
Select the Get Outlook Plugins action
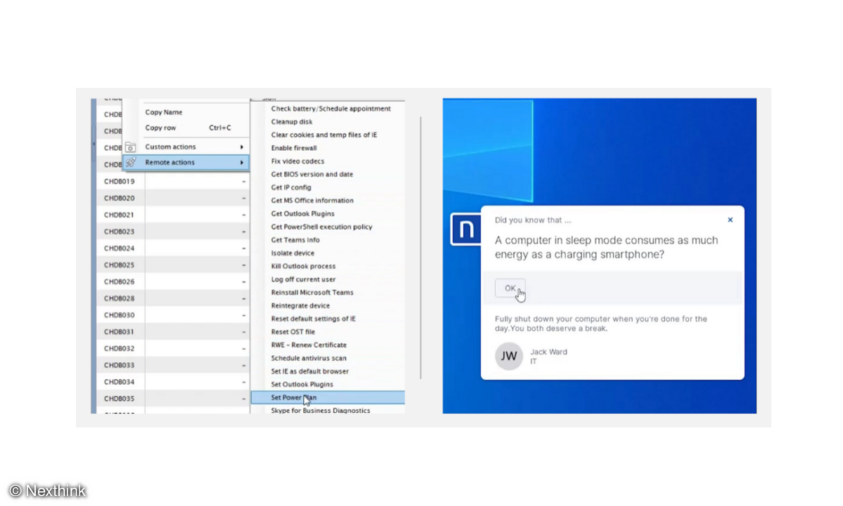point(303,214)
